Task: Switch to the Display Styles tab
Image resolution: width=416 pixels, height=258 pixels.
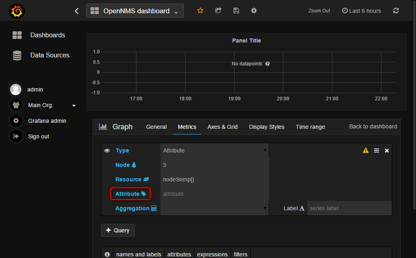Action: (x=267, y=127)
